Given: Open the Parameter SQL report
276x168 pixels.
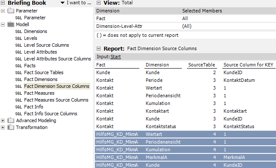Looking at the screenshot, I should pos(35,18).
